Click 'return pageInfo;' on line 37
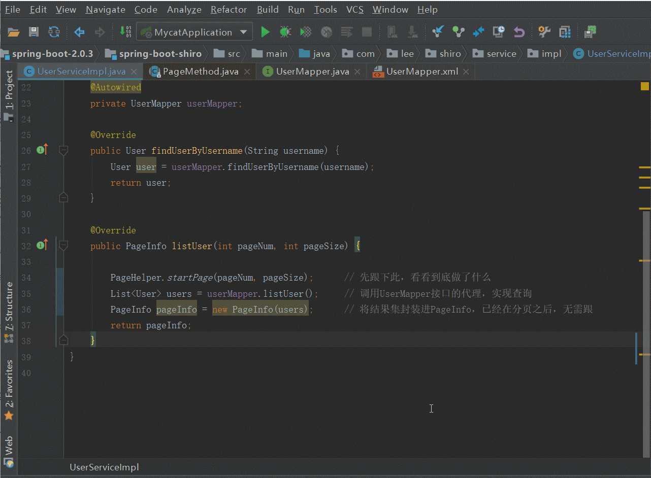 (151, 325)
